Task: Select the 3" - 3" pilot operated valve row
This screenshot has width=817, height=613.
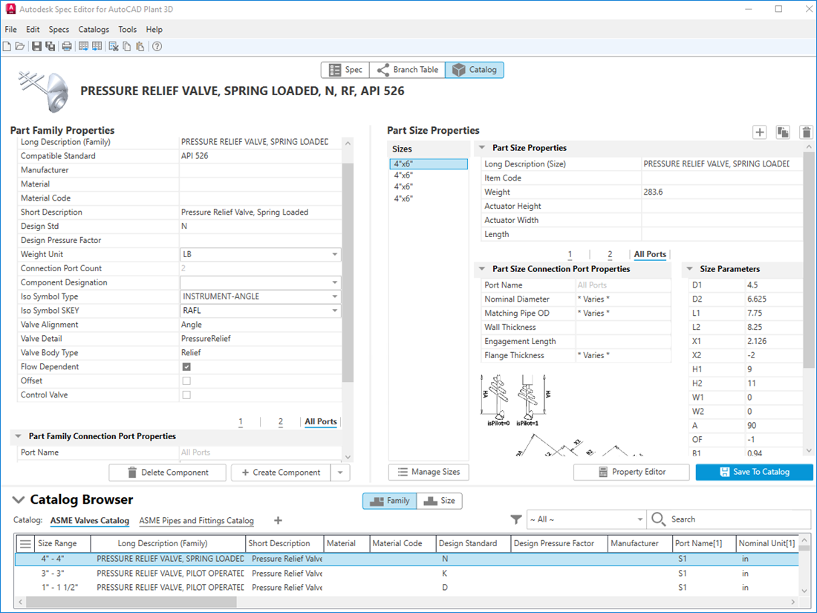Action: (x=406, y=573)
